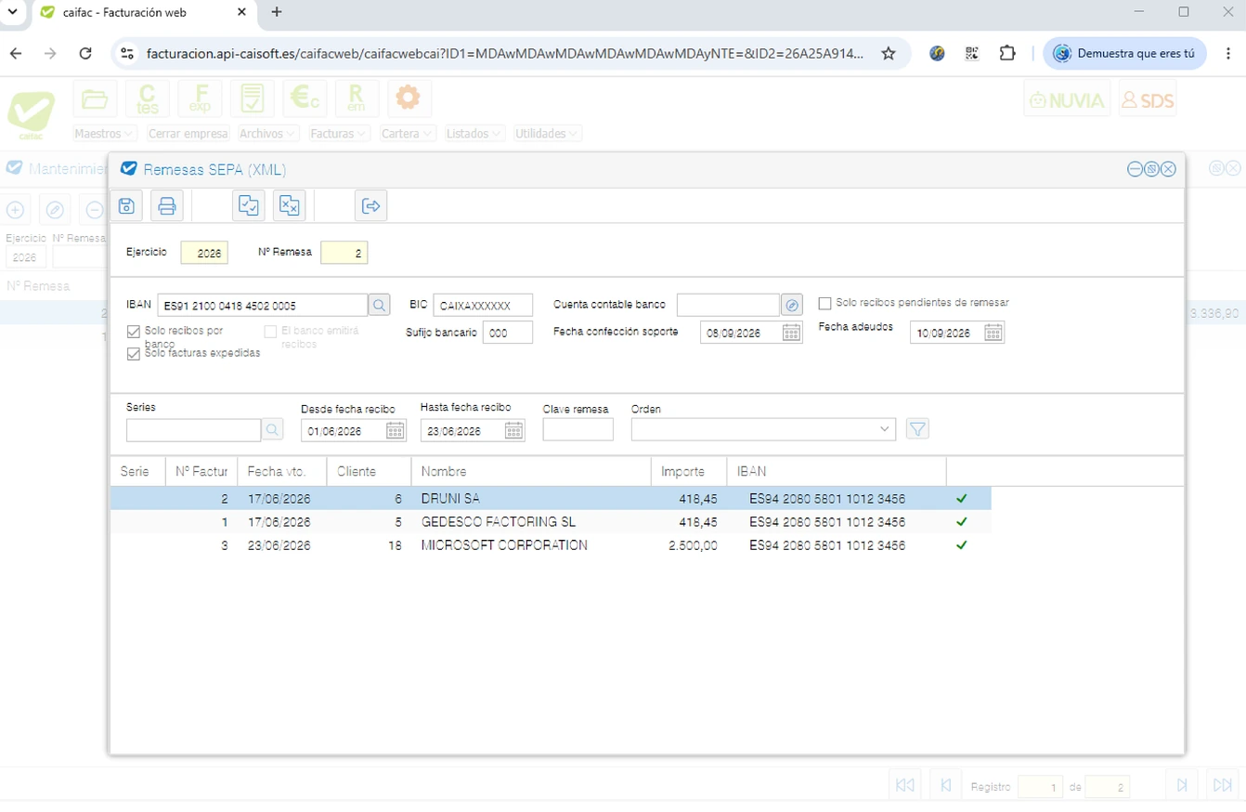Screen dimensions: 1246x812
Task: Open the Cartera menu
Action: [408, 134]
